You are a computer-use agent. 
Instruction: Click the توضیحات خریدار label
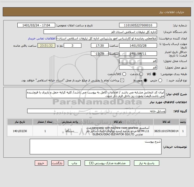pos(175,147)
